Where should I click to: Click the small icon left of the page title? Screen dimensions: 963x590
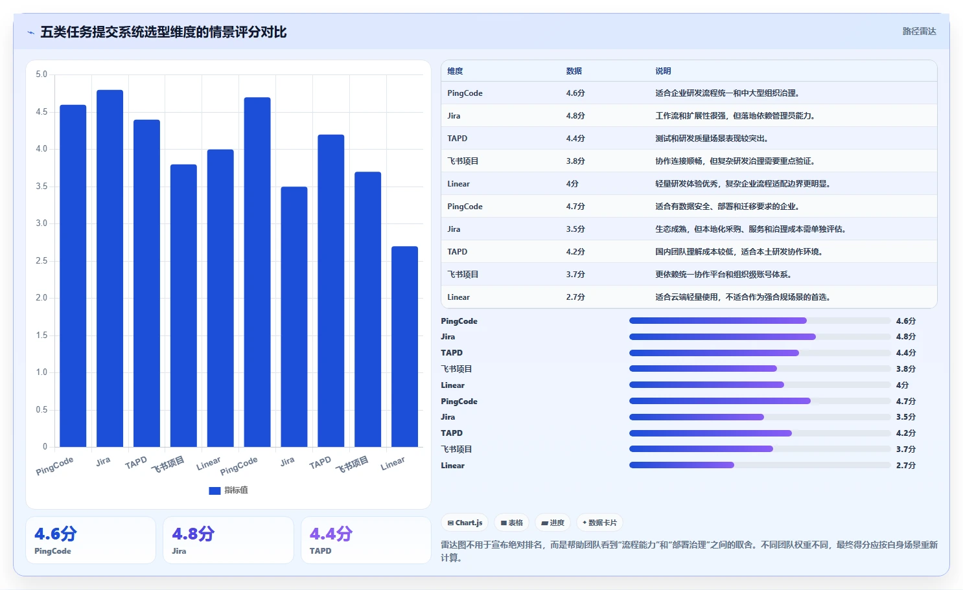(30, 32)
